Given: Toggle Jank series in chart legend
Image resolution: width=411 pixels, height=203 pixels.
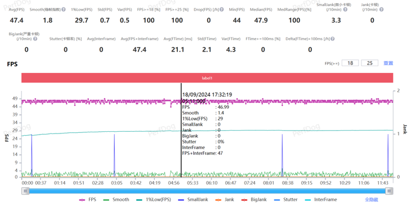Looking at the screenshot, I should pos(225,200).
